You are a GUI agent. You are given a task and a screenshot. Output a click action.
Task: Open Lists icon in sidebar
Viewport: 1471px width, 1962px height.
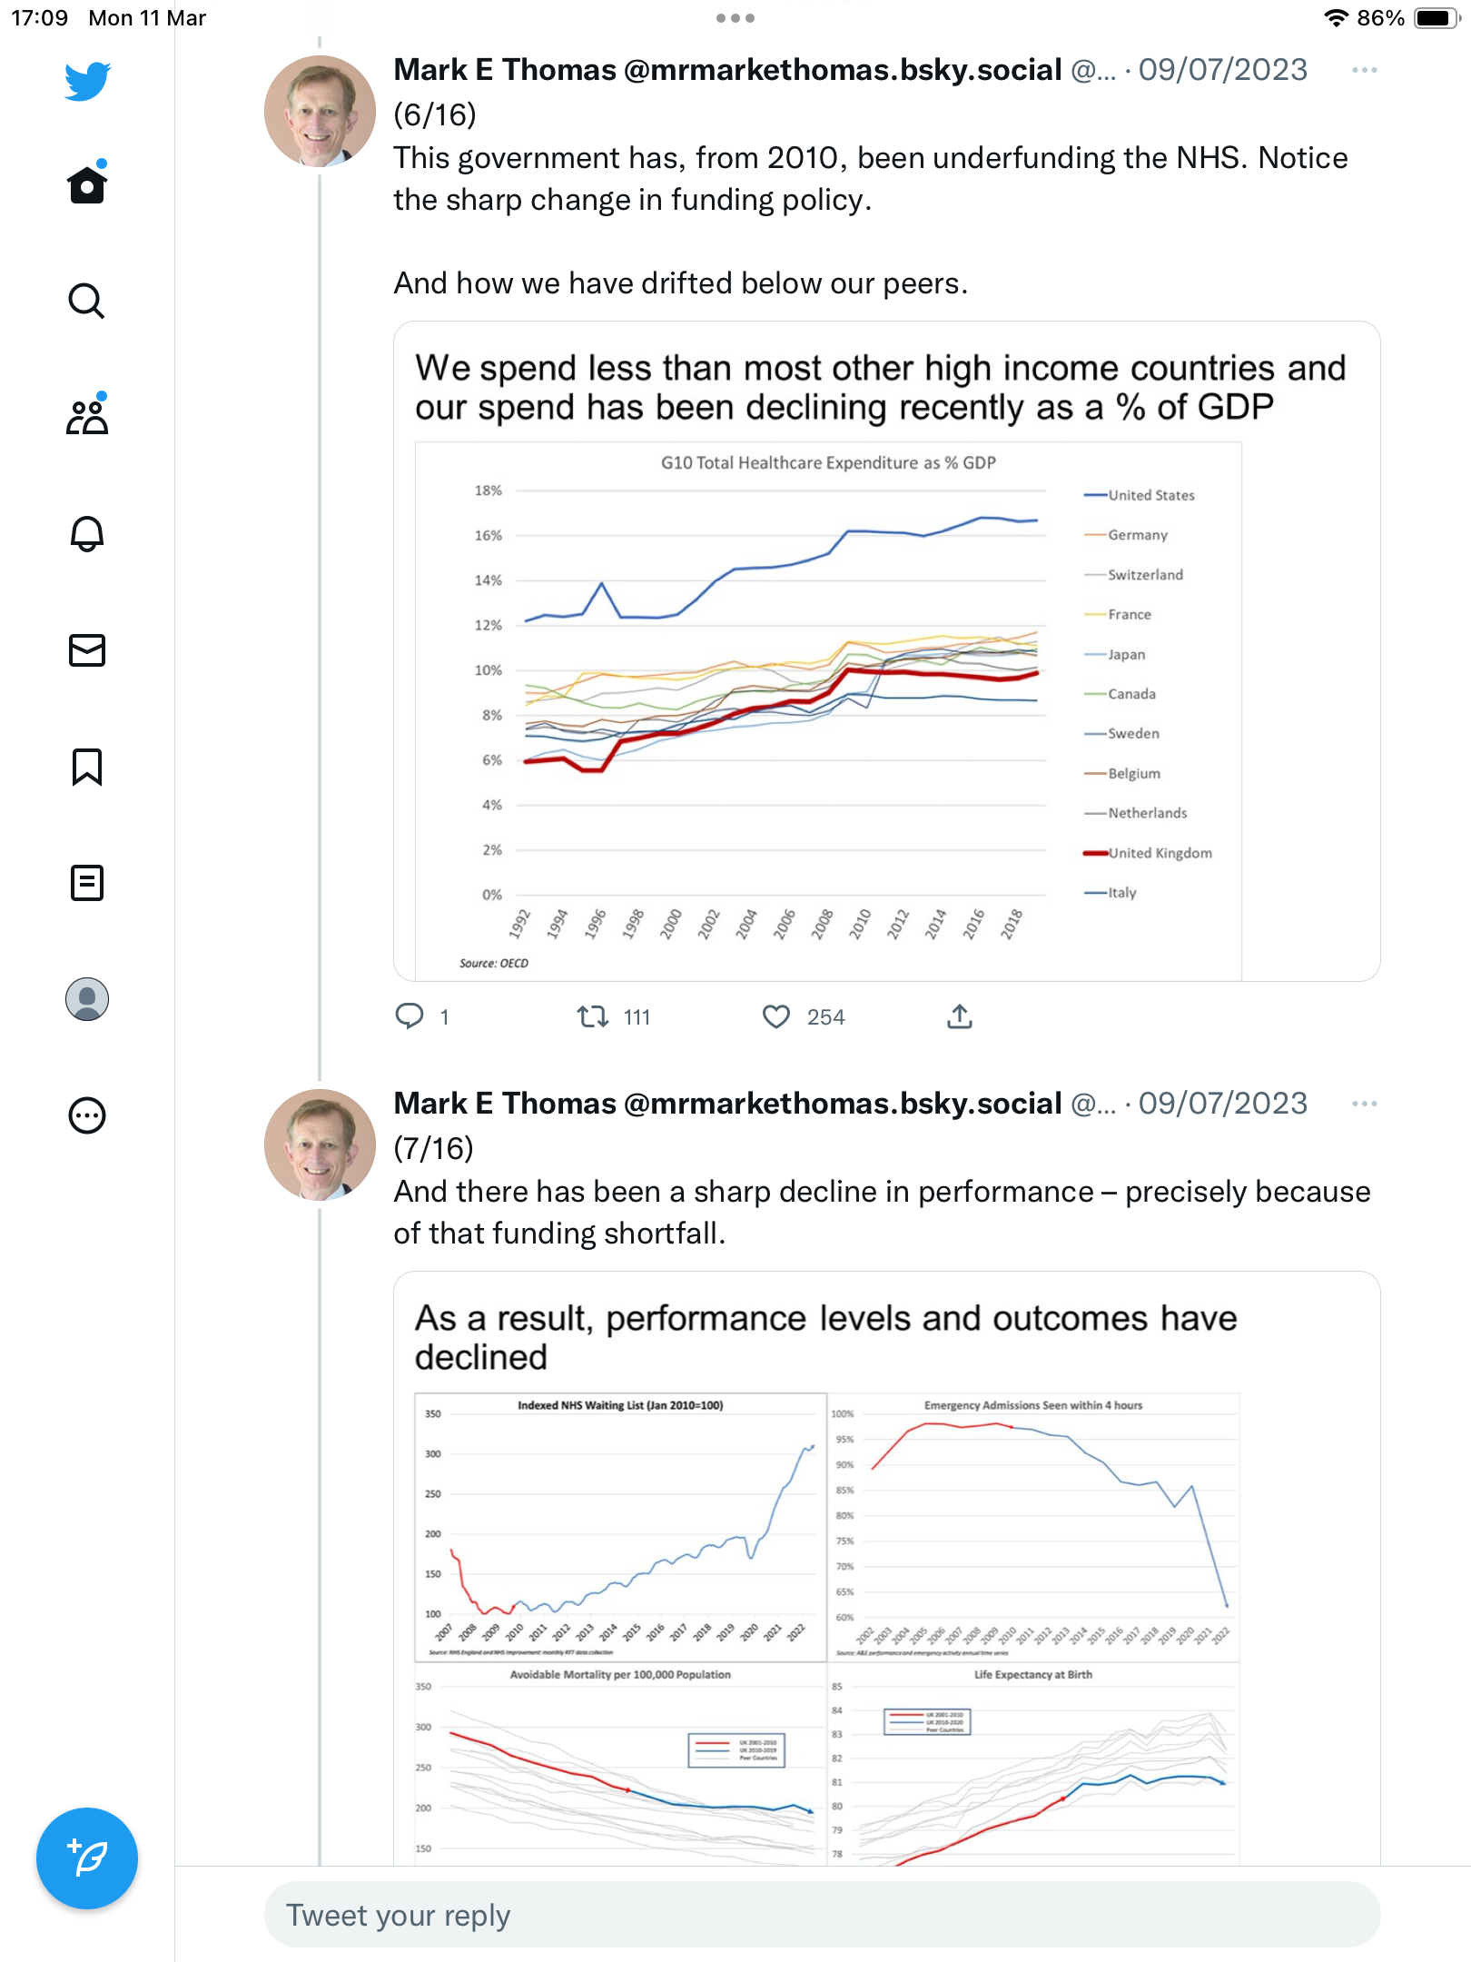coord(87,883)
